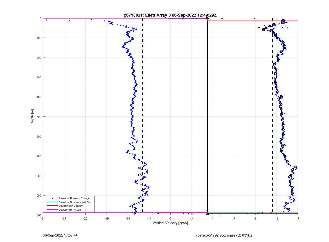Screen dimensions: 329x242
Task: Click depth tick label '100'
Action: [39, 38]
